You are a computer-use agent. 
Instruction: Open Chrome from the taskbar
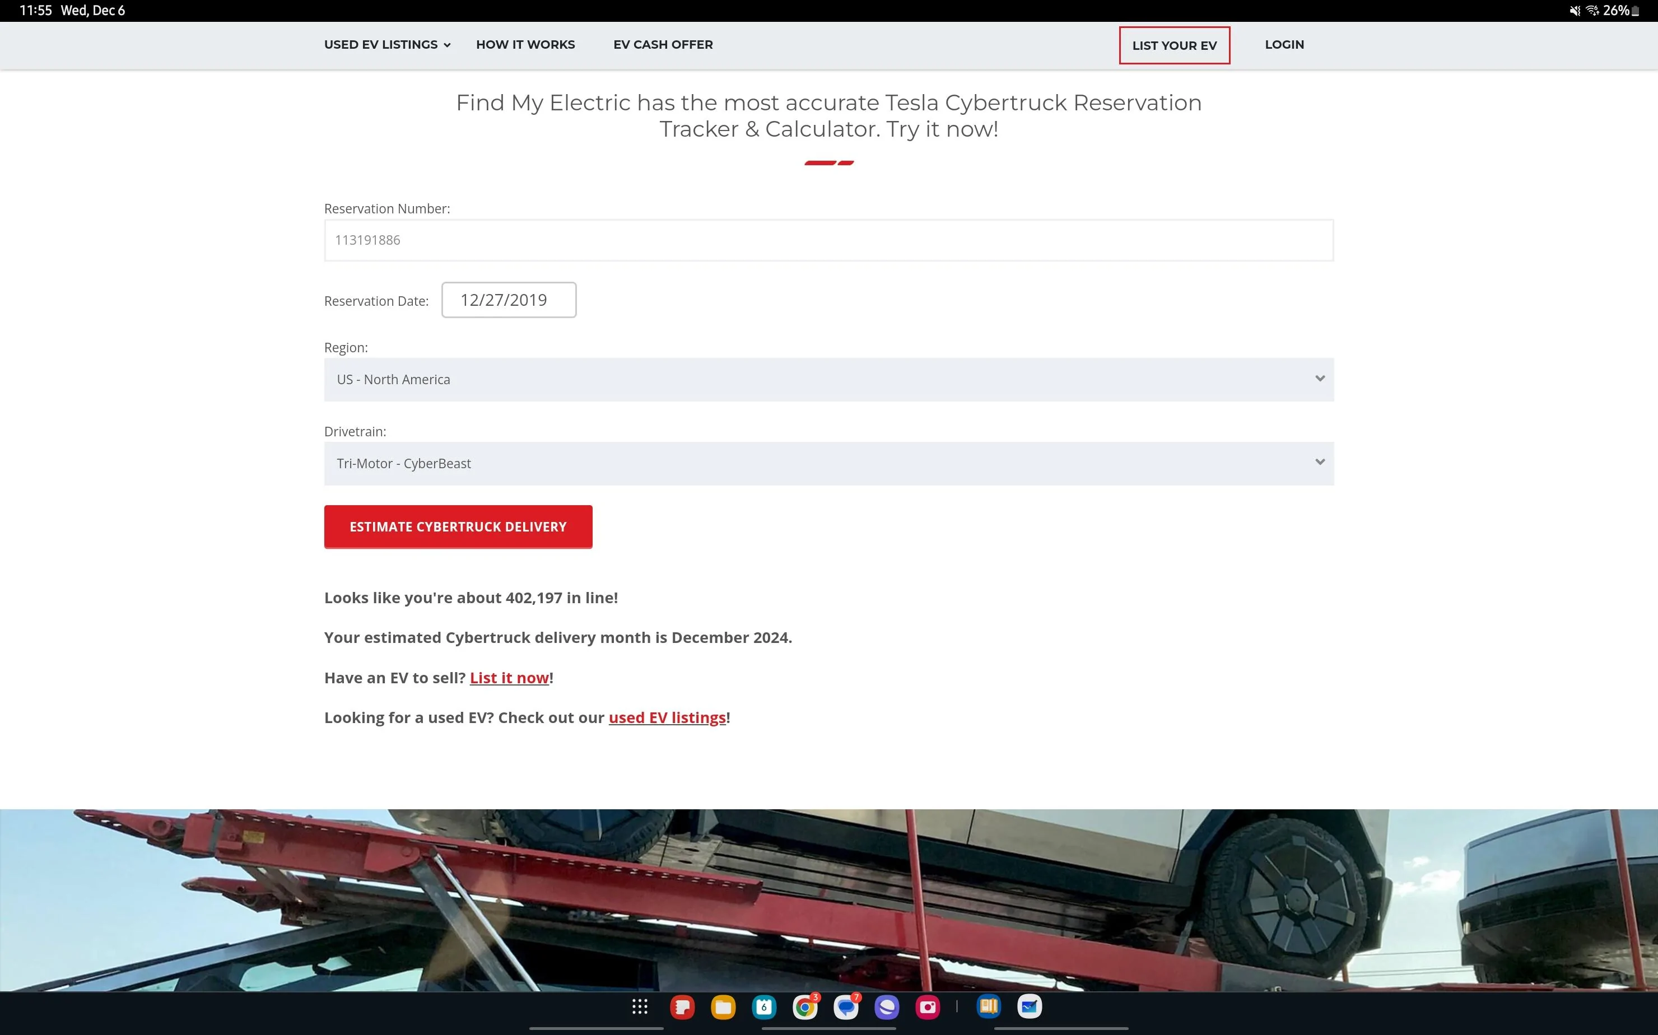click(805, 1007)
